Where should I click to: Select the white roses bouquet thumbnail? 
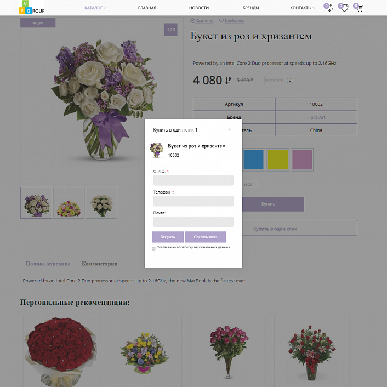click(101, 203)
